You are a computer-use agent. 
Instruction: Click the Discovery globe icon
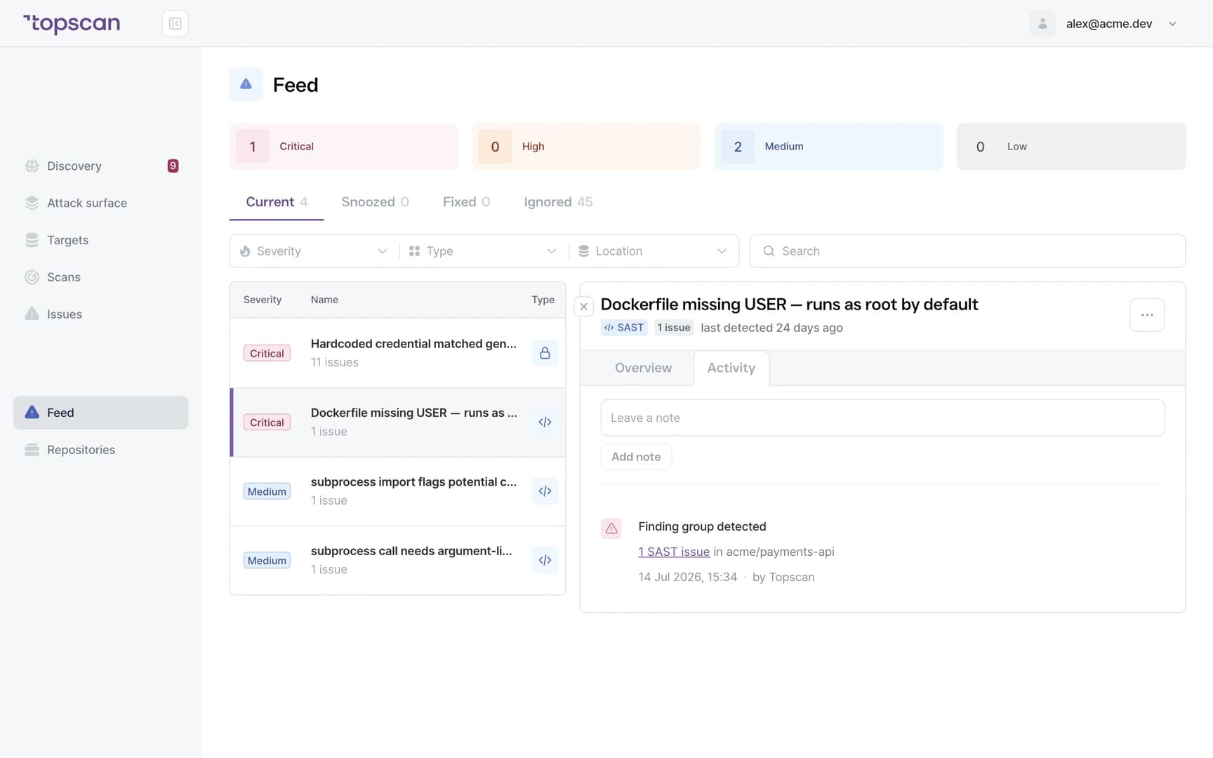pos(32,166)
